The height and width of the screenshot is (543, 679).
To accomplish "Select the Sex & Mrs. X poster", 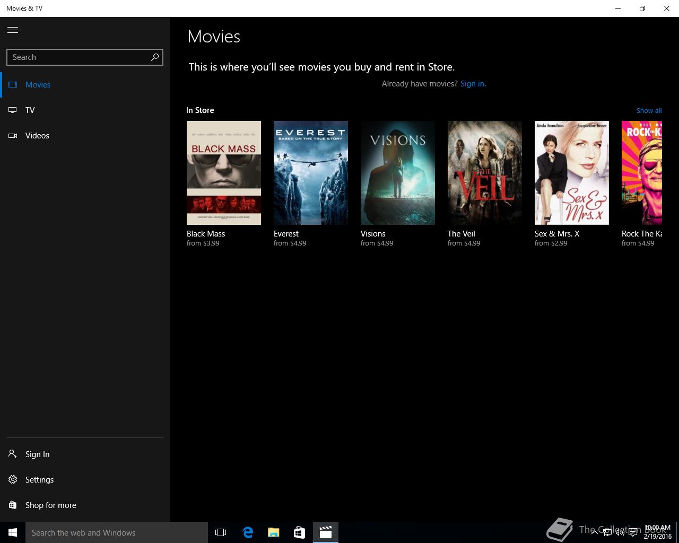I will coord(572,173).
